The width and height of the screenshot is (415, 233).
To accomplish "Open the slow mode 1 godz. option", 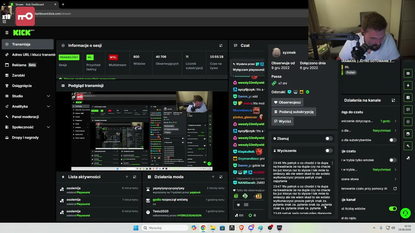I will (x=385, y=121).
